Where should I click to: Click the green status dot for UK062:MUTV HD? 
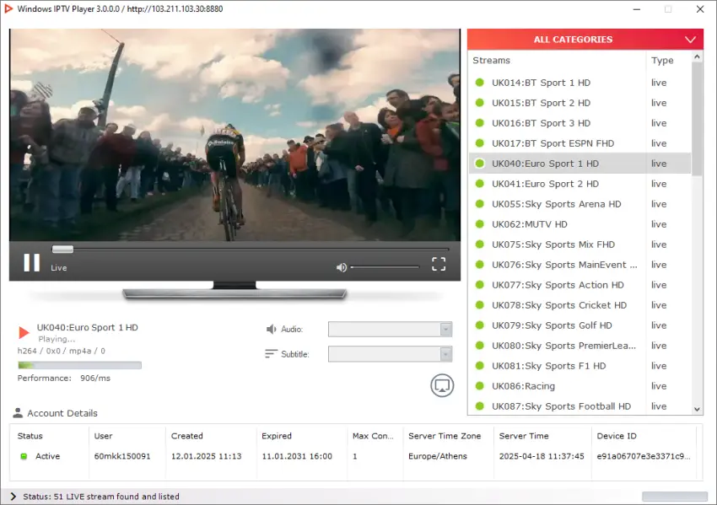coord(480,224)
